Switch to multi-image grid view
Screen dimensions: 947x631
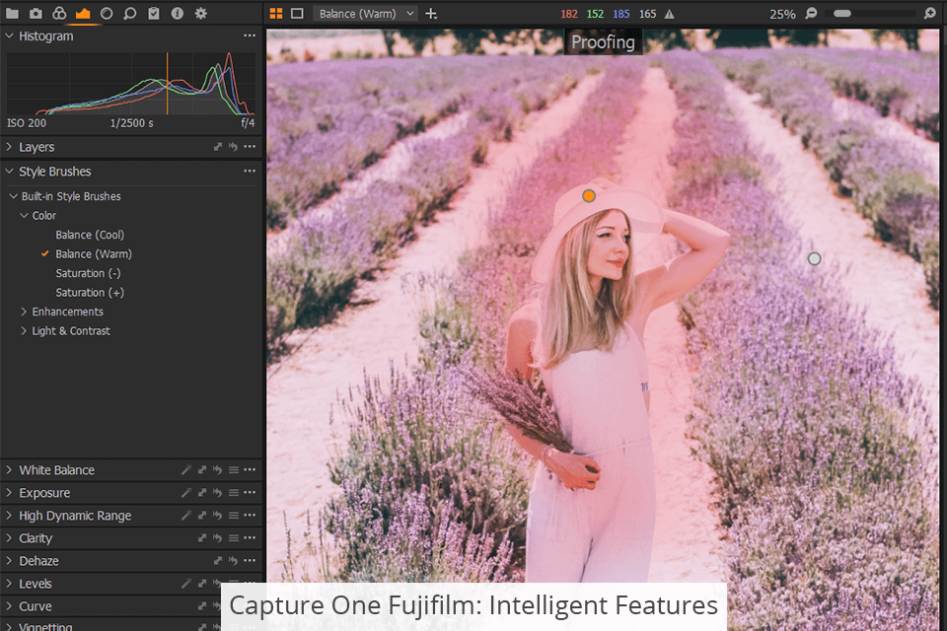coord(276,14)
